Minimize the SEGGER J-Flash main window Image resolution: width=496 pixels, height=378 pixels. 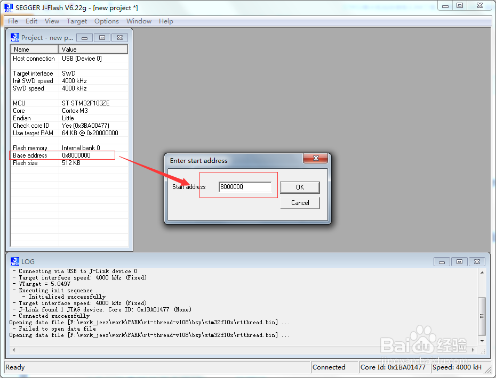point(445,6)
